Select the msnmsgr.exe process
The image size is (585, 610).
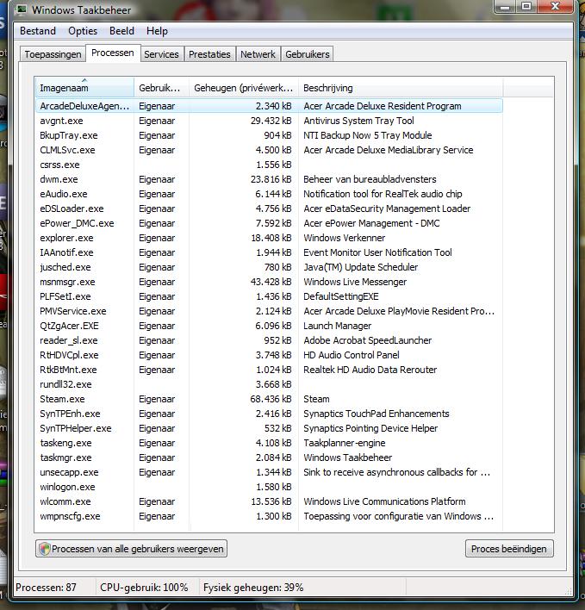(x=269, y=282)
